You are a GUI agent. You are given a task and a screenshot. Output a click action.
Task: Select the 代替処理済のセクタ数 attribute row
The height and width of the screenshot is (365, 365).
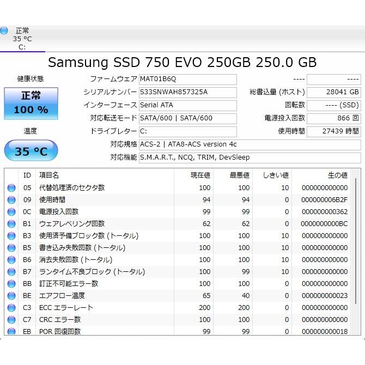point(178,188)
